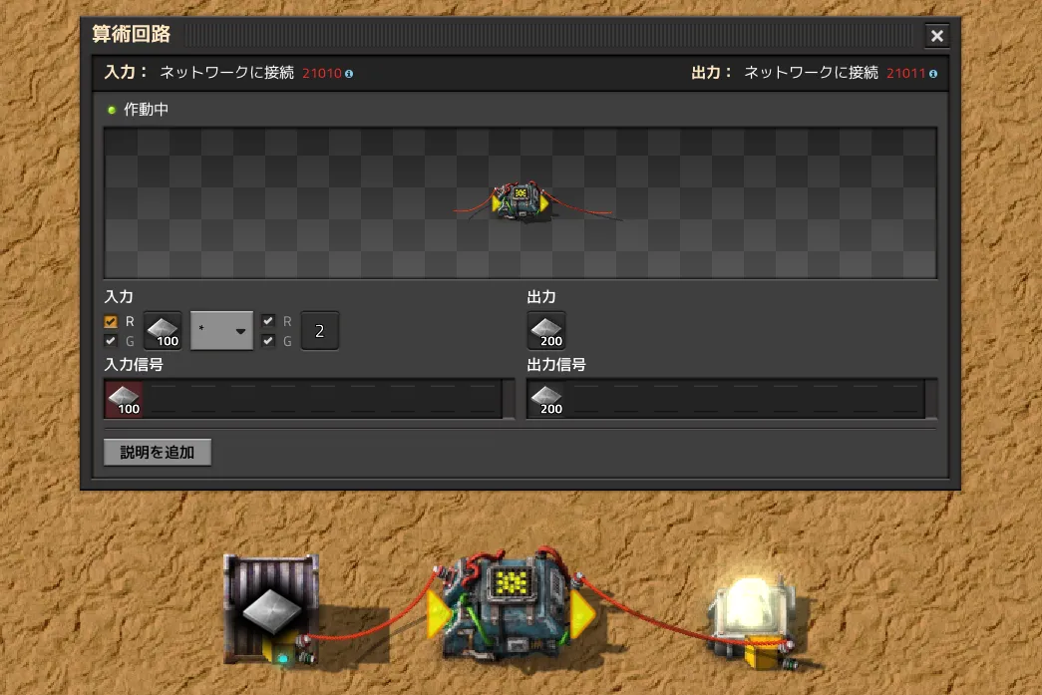
Task: Click the 入力信号 iron plate 100 entry
Action: pyautogui.click(x=124, y=399)
